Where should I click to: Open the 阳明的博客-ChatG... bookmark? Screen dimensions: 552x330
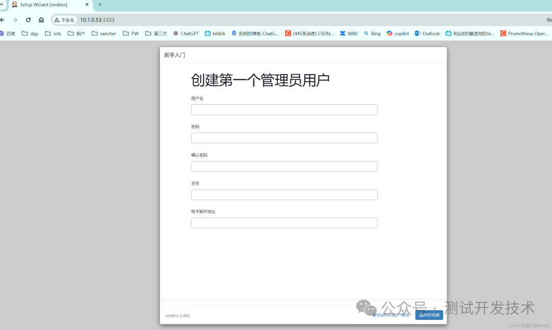(255, 33)
